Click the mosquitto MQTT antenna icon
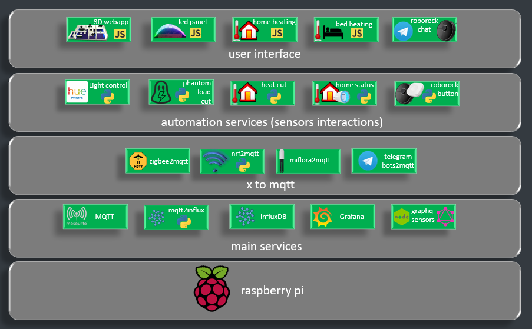The height and width of the screenshot is (329, 532). (x=77, y=216)
